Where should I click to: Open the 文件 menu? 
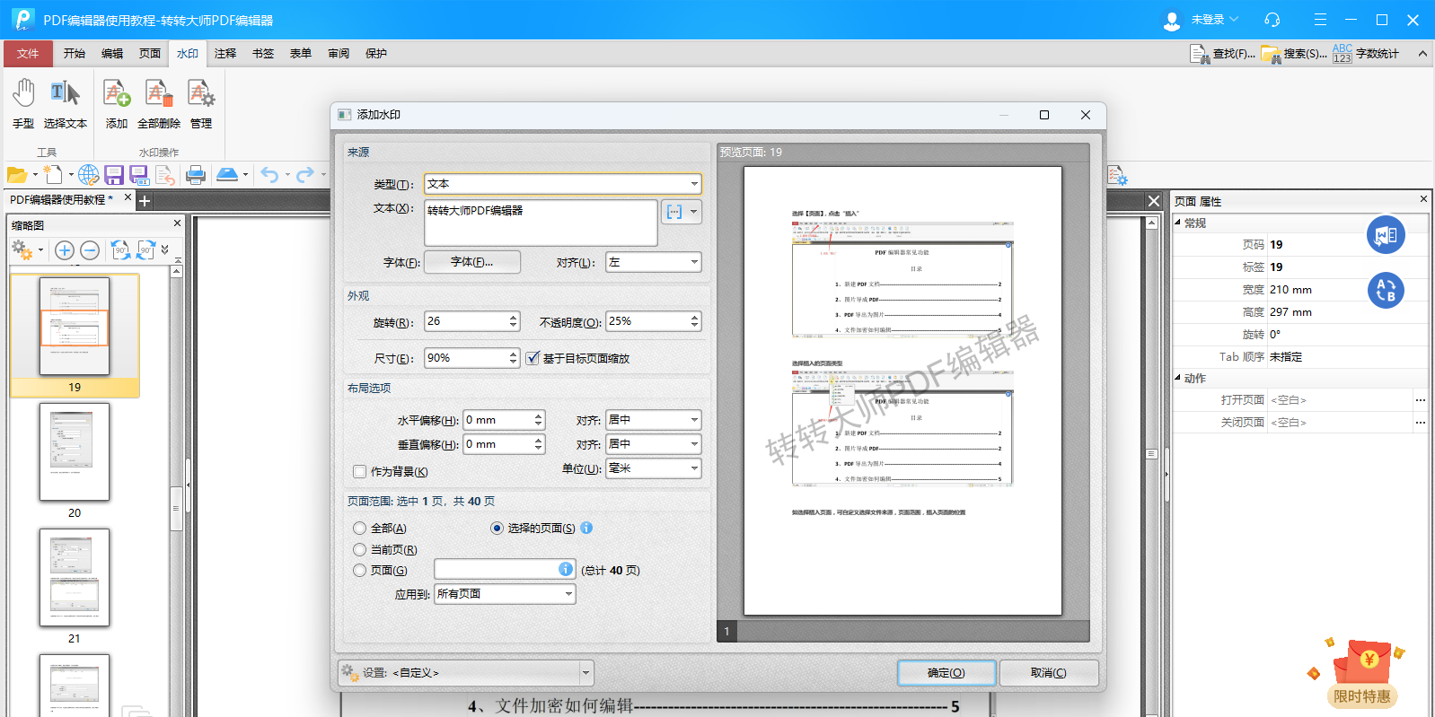point(28,54)
